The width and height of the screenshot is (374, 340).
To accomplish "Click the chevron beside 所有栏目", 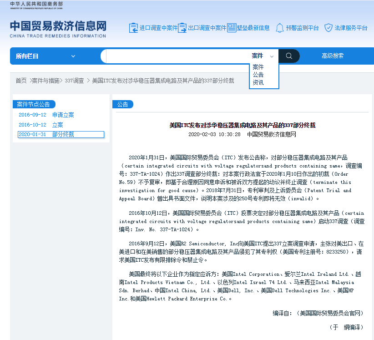I will [73, 56].
